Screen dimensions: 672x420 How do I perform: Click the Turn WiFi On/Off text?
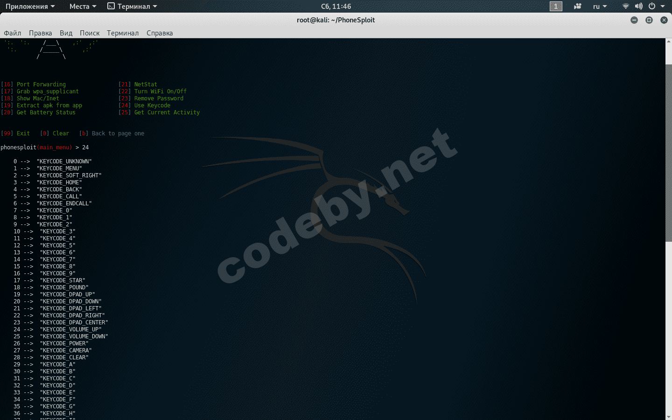pos(161,91)
